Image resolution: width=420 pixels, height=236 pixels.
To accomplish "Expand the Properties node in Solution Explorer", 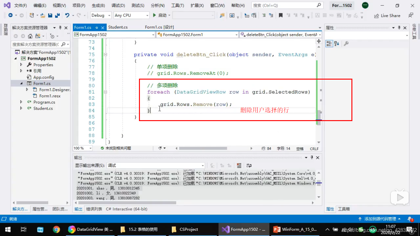I will [21, 65].
